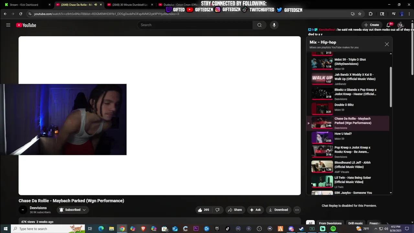The width and height of the screenshot is (414, 233).
Task: Open Task View on the taskbar
Action: [90, 229]
